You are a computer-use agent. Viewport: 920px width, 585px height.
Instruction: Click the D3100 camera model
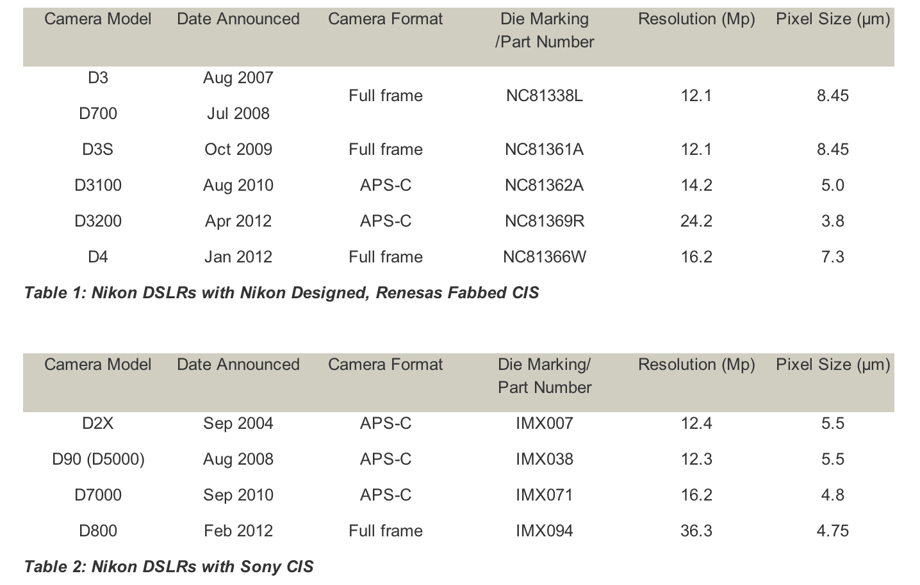(98, 186)
